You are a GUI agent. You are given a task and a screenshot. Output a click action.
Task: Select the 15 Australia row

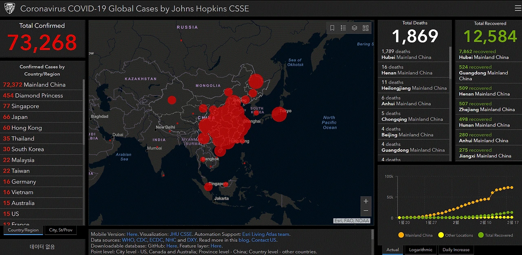pyautogui.click(x=42, y=203)
